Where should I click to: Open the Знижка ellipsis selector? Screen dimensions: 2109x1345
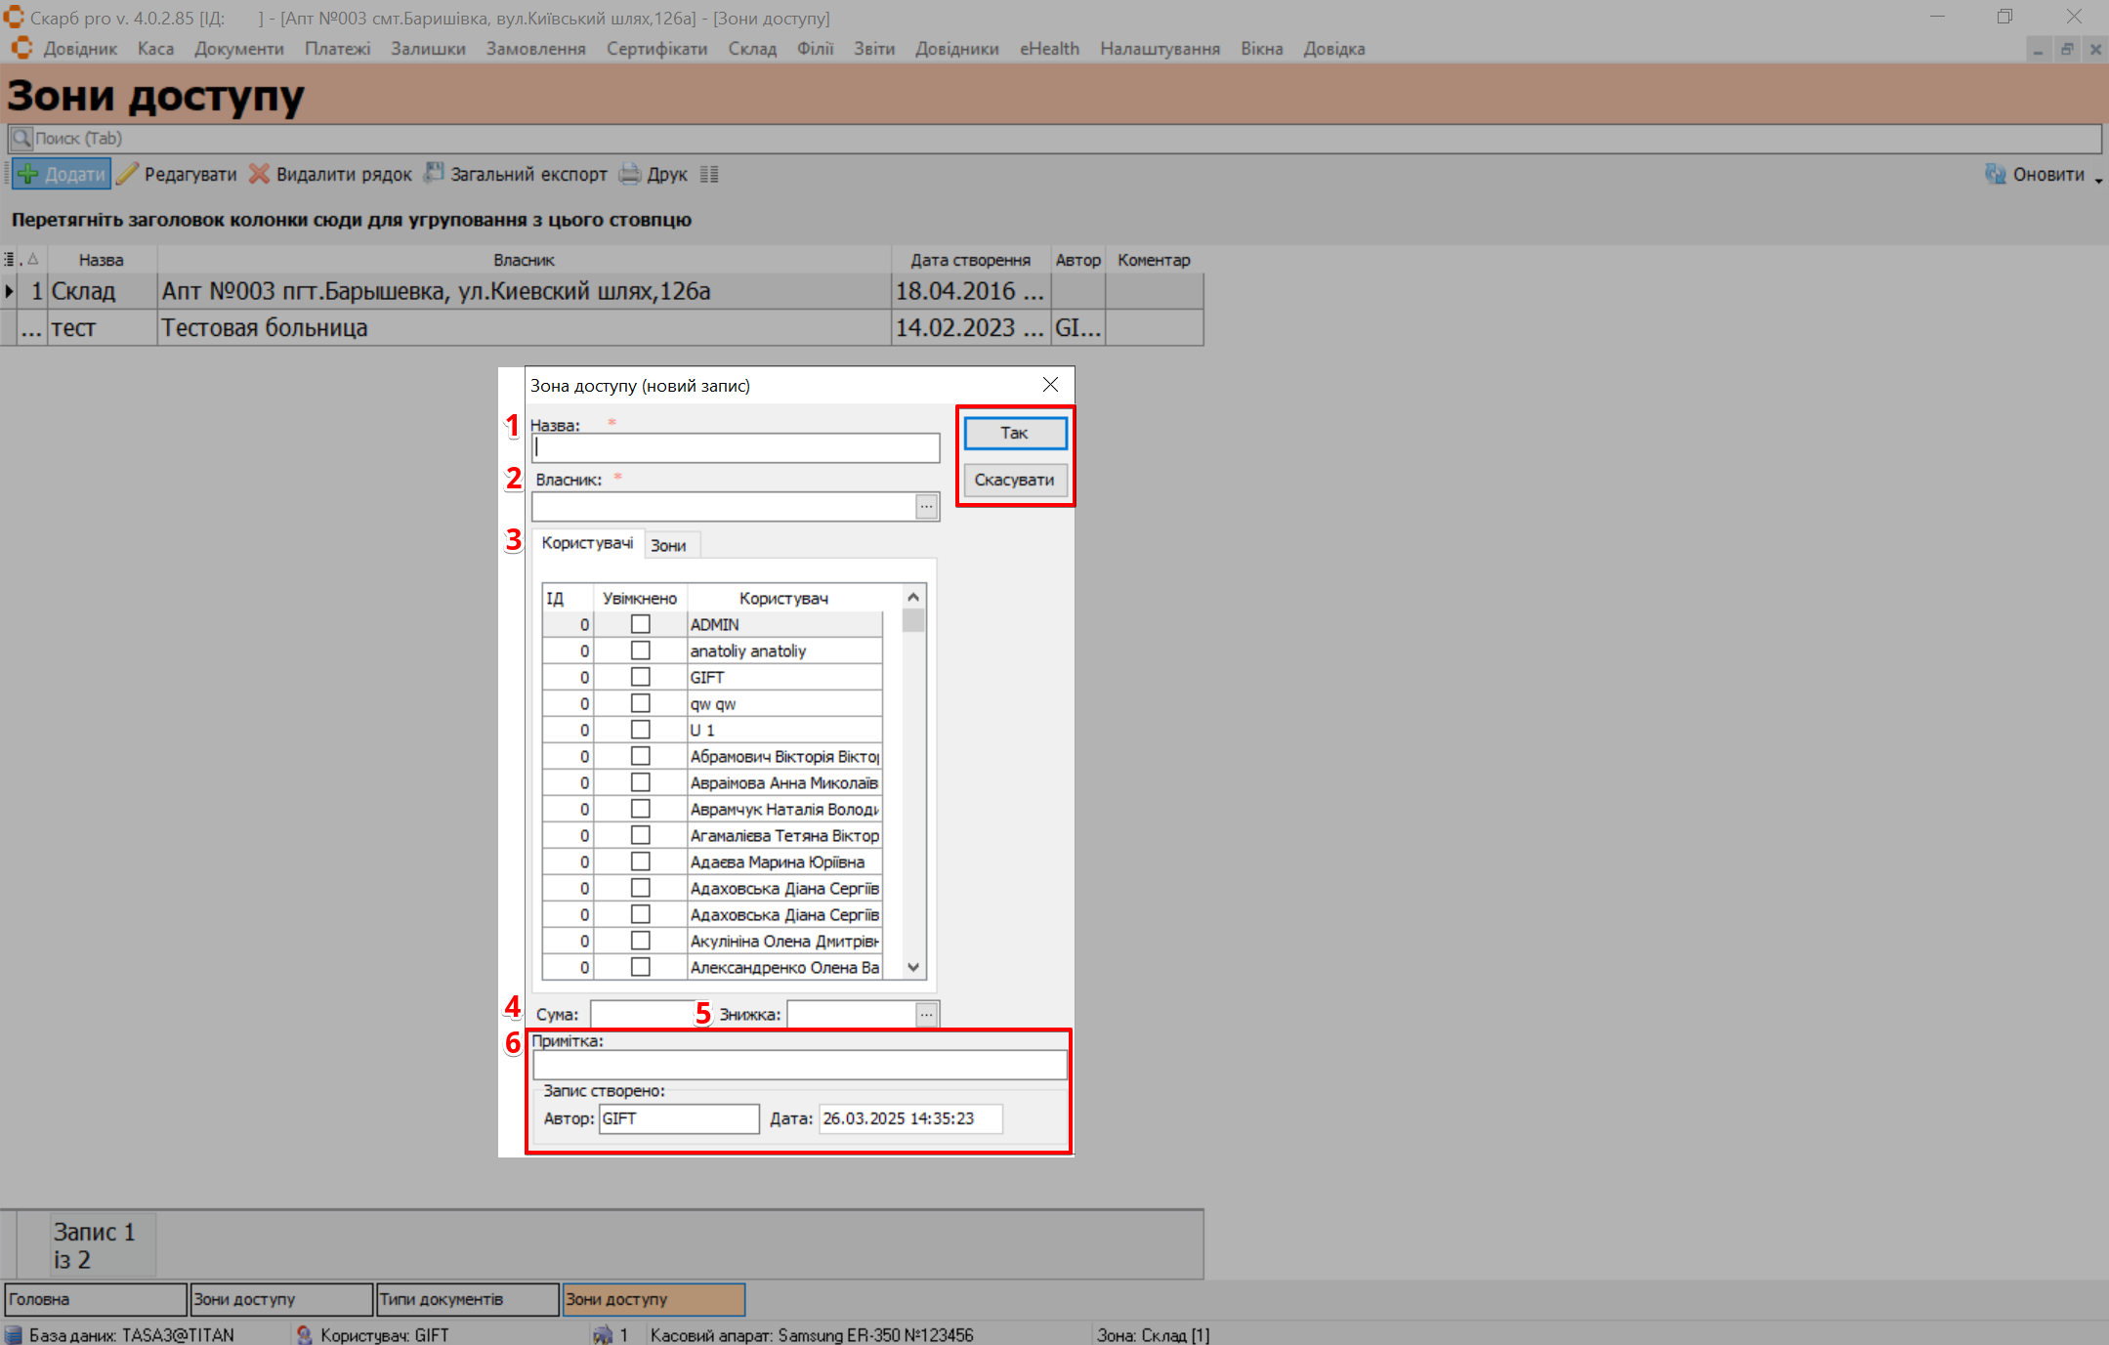926,1015
